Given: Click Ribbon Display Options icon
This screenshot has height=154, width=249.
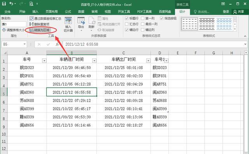Looking at the screenshot, I should 223,4.
